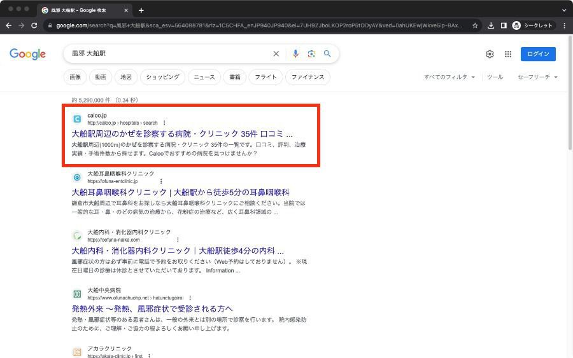Select the 地図 filter tab
Image resolution: width=573 pixels, height=358 pixels.
126,77
